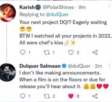Viewport: 112px width, 102px height.
Task: Like Karish's tweet with heart icon
Action: 71,53
